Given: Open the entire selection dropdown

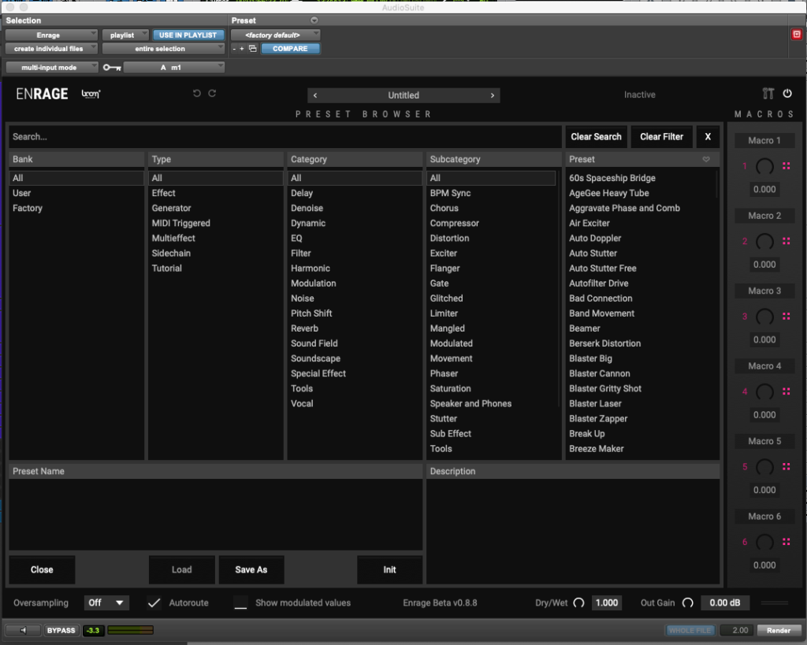Looking at the screenshot, I should point(163,48).
